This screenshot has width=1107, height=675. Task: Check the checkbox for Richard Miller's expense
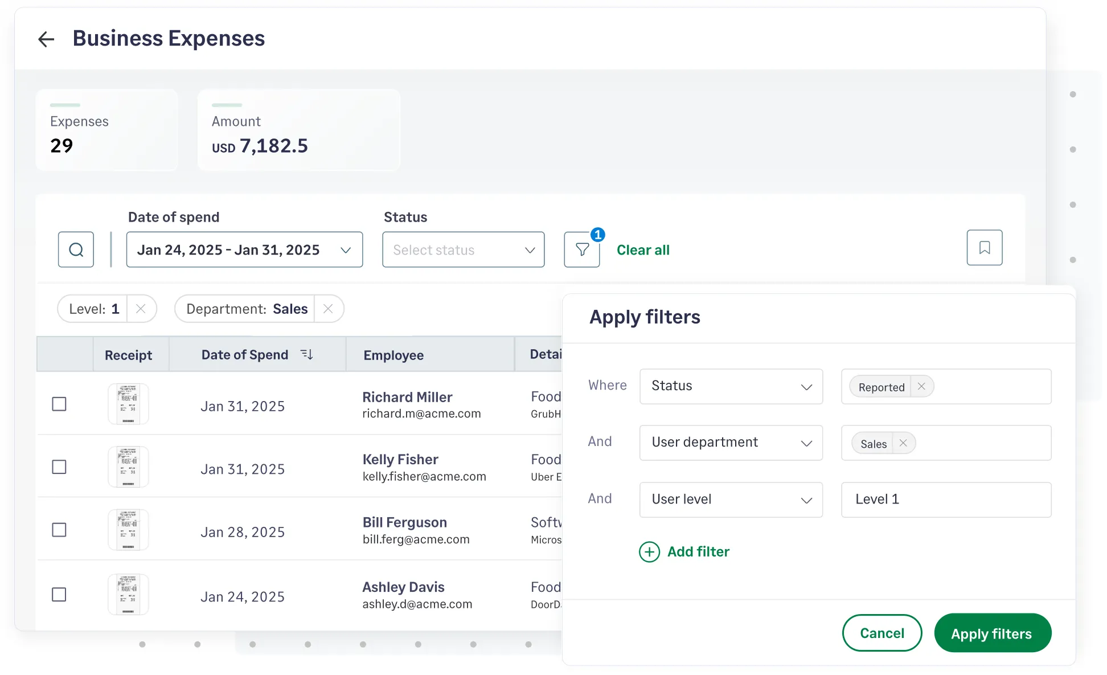click(x=59, y=404)
